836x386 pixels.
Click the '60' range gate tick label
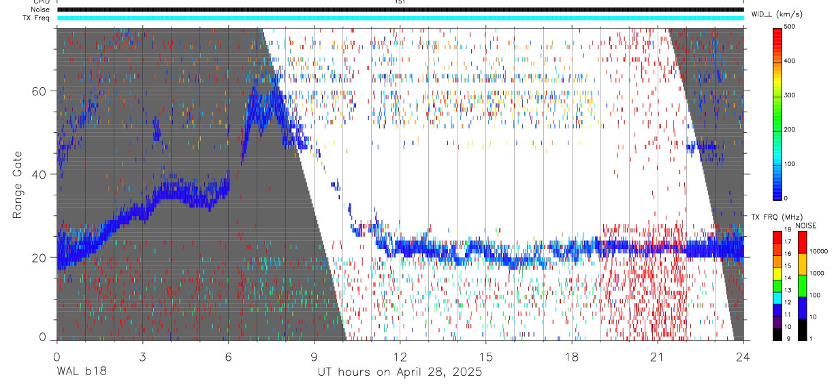(39, 91)
